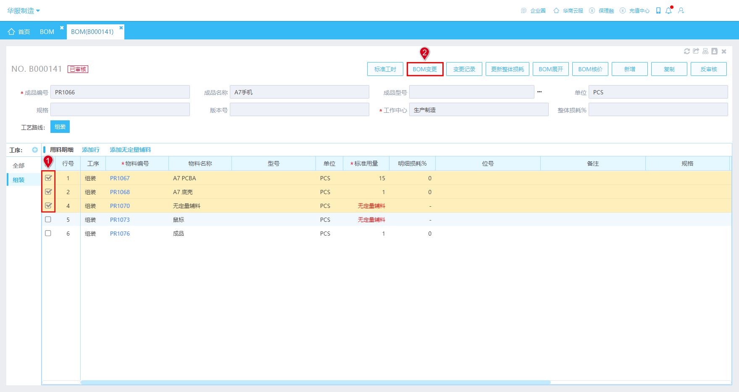Click BOM展开 button

pyautogui.click(x=551, y=69)
